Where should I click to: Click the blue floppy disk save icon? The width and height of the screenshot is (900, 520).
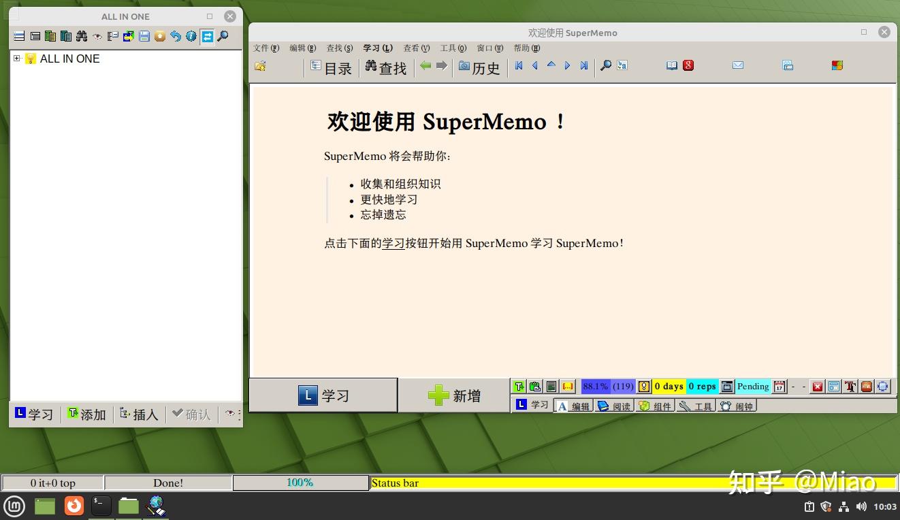[144, 36]
